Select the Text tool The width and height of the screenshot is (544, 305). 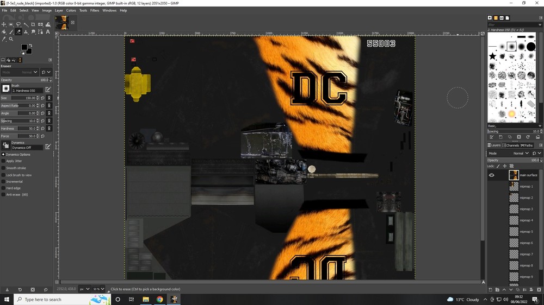click(48, 32)
